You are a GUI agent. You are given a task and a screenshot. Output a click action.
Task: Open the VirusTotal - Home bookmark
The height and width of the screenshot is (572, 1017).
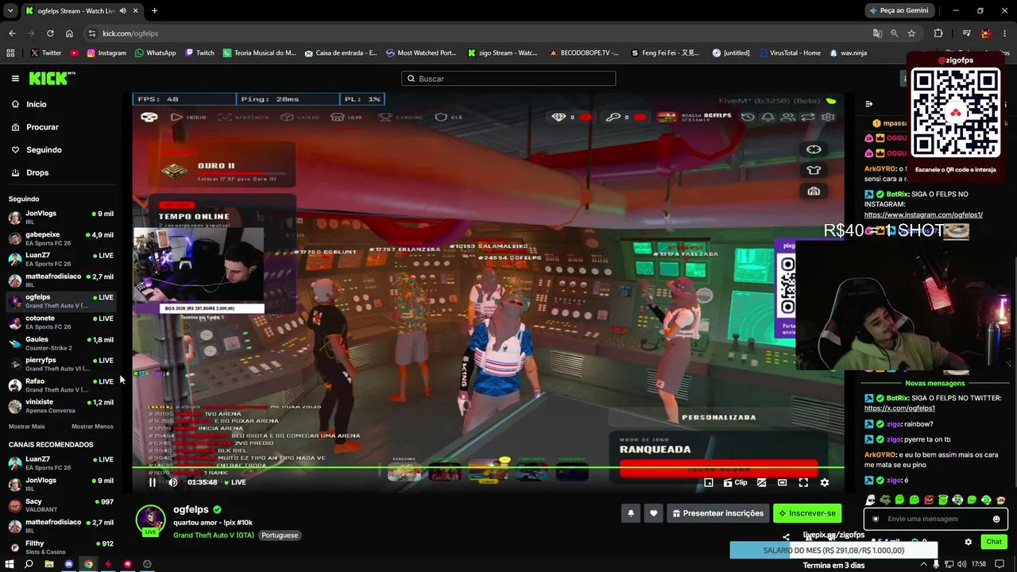tap(790, 53)
